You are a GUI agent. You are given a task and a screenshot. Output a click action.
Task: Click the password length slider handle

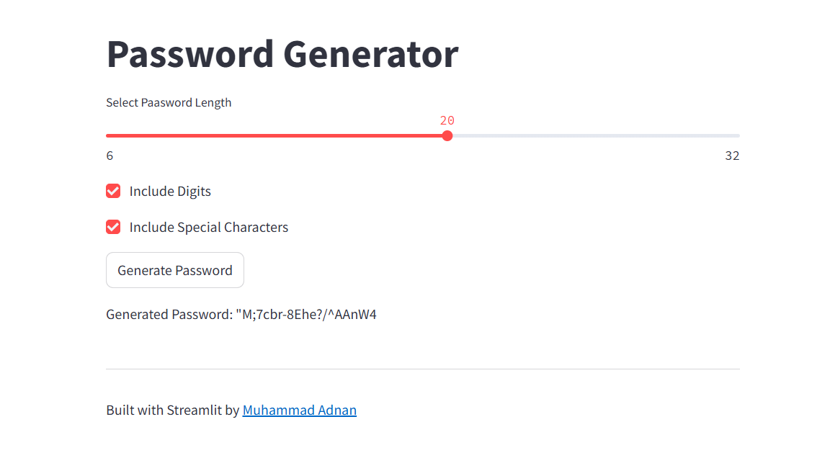point(447,135)
